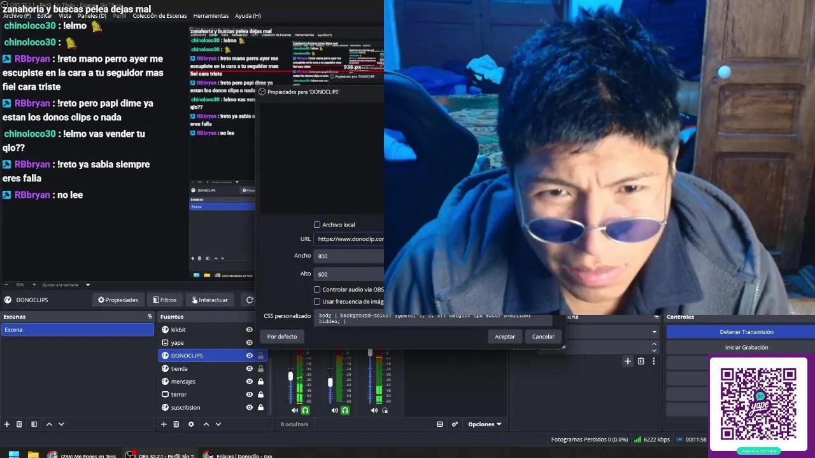Switch to Chrome '(235) Me Pones en Tens' window
The width and height of the screenshot is (815, 458).
(83, 455)
